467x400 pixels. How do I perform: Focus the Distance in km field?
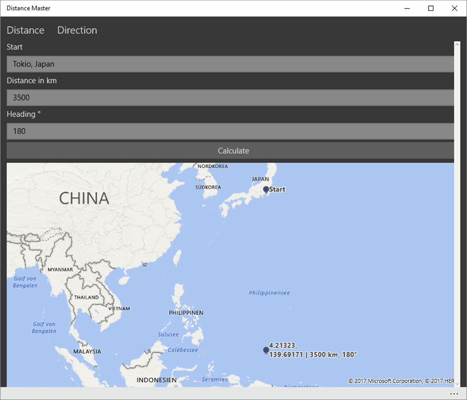[230, 98]
